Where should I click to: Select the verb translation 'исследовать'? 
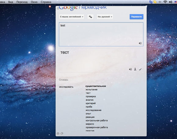(66, 87)
